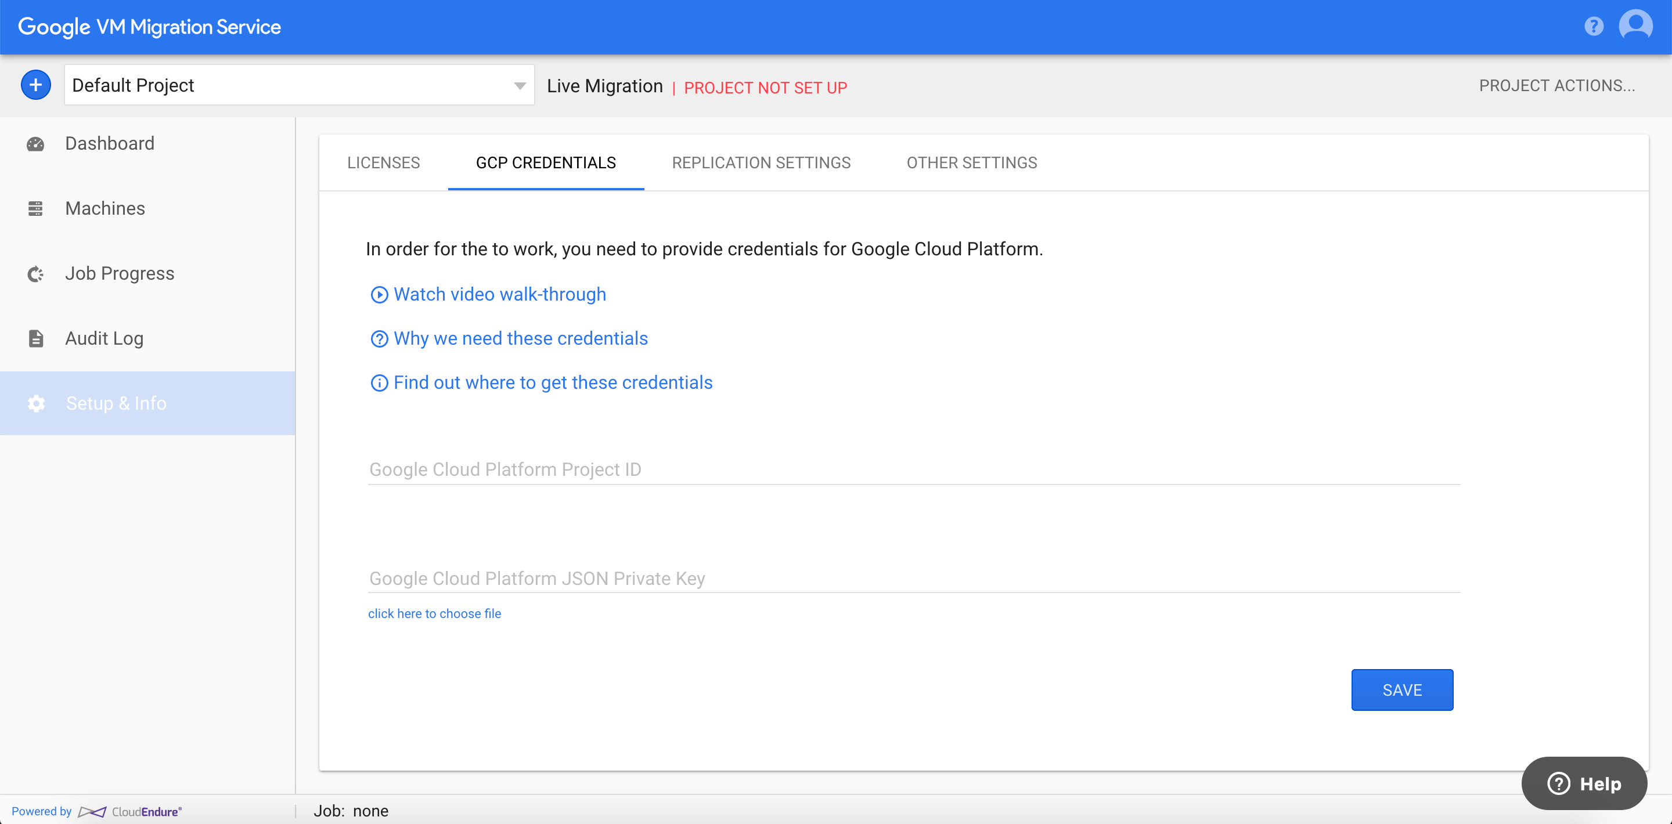Open the user account avatar icon
The height and width of the screenshot is (824, 1672).
[1635, 26]
